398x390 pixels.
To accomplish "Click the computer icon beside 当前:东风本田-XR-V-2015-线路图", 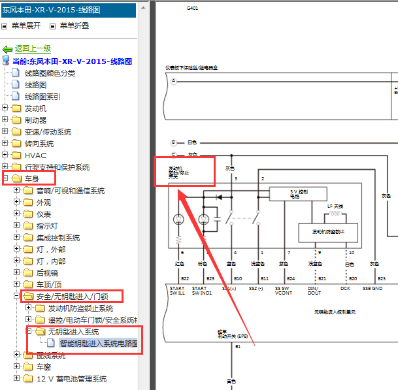I will point(6,61).
